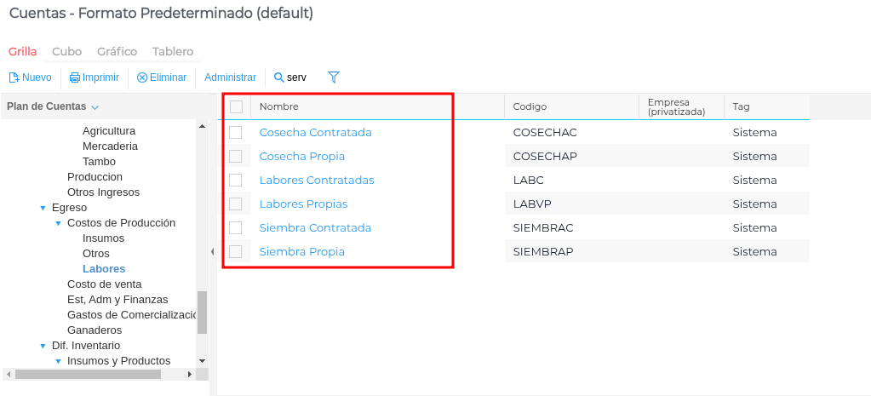
Task: Toggle the select-all checkbox in header
Action: (236, 106)
